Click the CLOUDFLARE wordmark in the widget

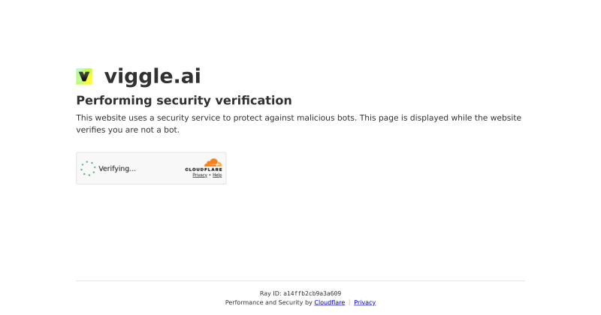coord(204,169)
